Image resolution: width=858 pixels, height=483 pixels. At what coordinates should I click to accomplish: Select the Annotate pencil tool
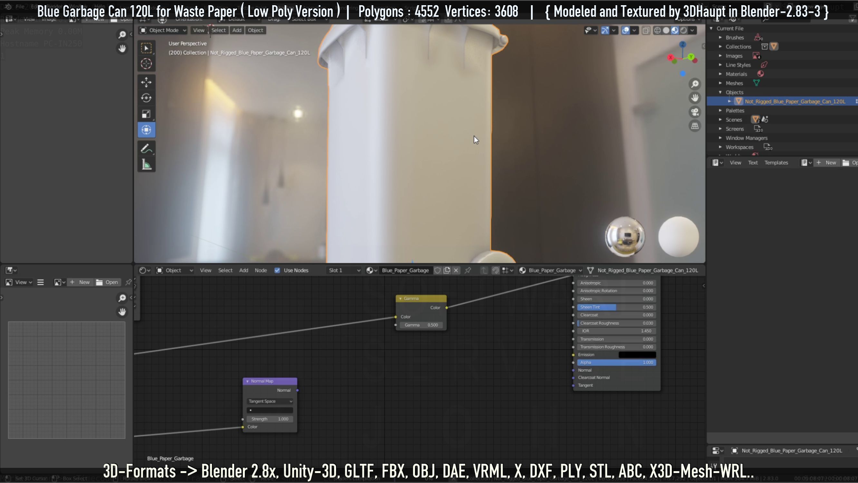(x=146, y=149)
